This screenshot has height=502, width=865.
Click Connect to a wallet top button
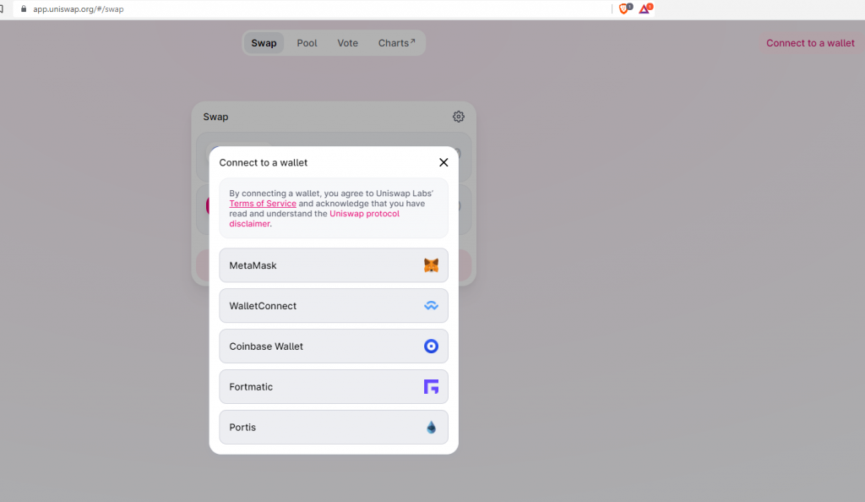(x=810, y=43)
